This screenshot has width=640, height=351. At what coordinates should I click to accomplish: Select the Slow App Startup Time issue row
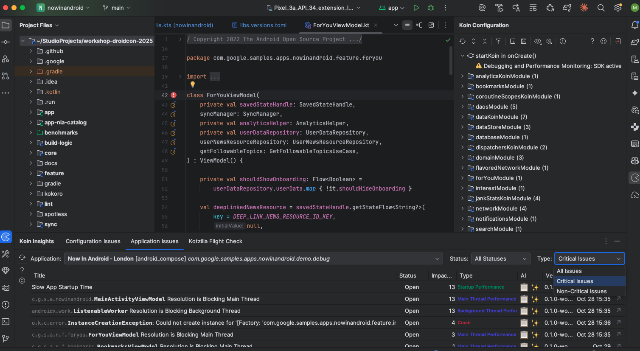[62, 287]
